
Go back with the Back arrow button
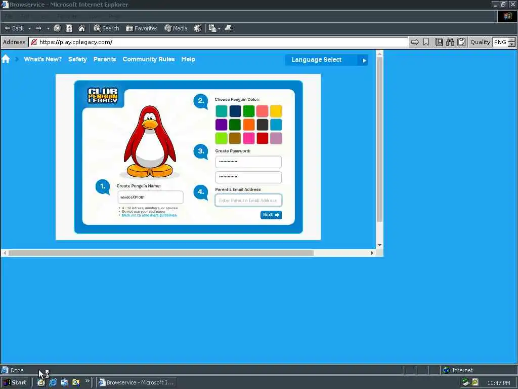14,28
